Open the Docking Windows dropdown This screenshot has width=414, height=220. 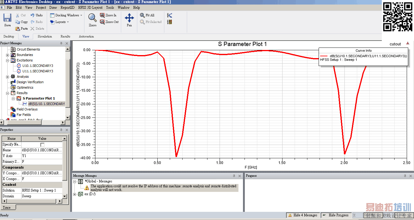66,15
